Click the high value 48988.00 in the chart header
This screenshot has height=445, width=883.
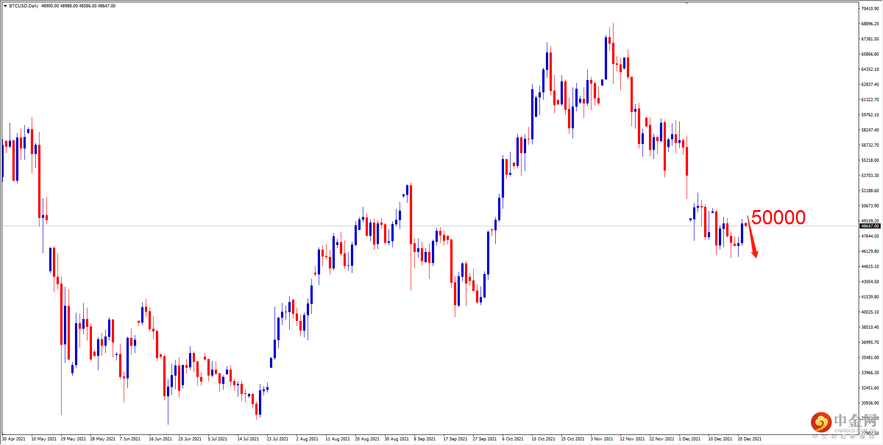pyautogui.click(x=69, y=6)
